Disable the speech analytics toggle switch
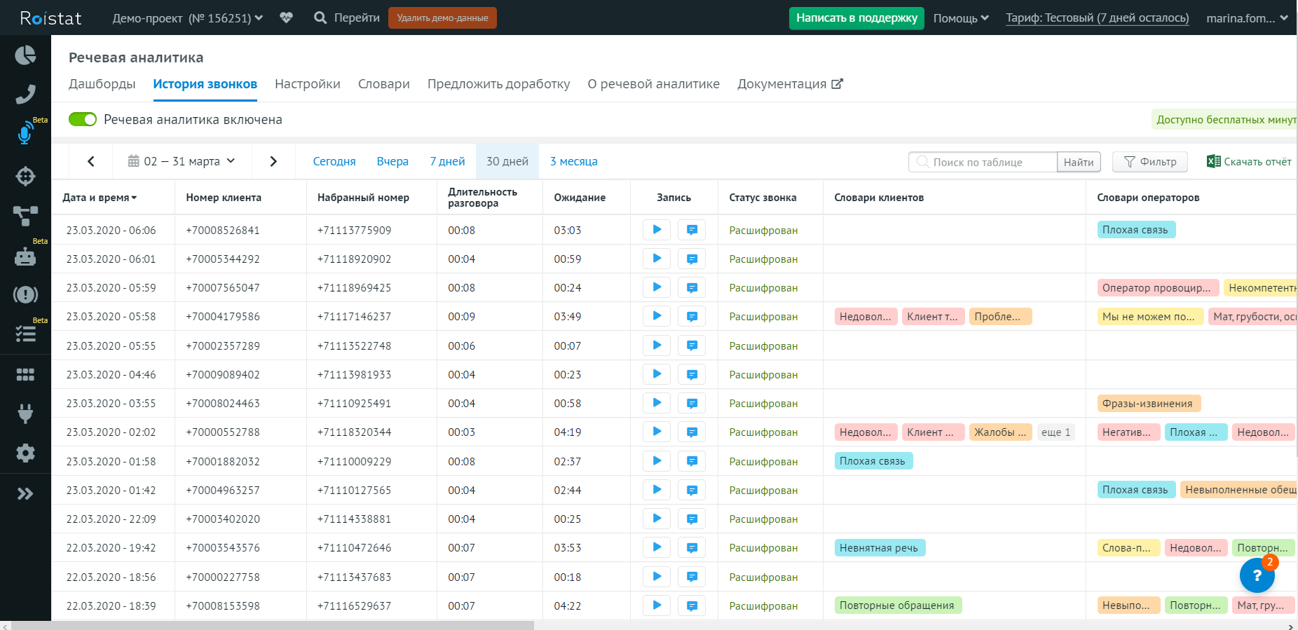 tap(83, 120)
